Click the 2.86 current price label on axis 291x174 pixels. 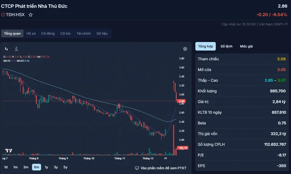(x=181, y=101)
